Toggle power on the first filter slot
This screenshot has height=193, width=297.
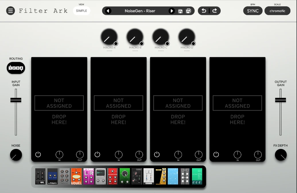click(38, 155)
